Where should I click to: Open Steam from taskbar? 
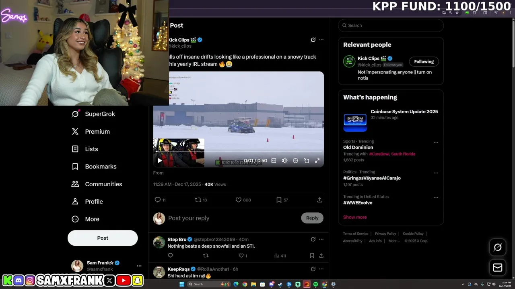tap(280, 284)
